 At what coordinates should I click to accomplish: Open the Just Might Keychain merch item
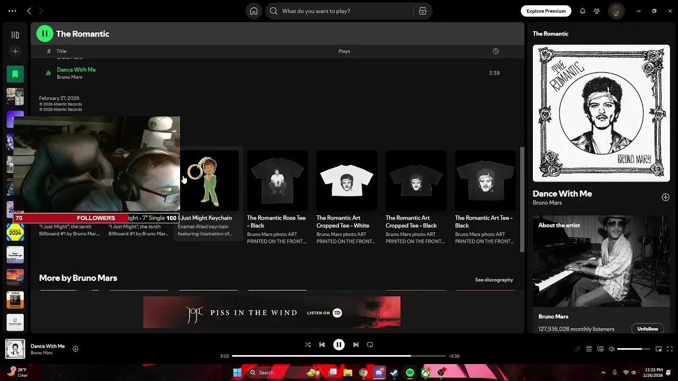point(208,195)
